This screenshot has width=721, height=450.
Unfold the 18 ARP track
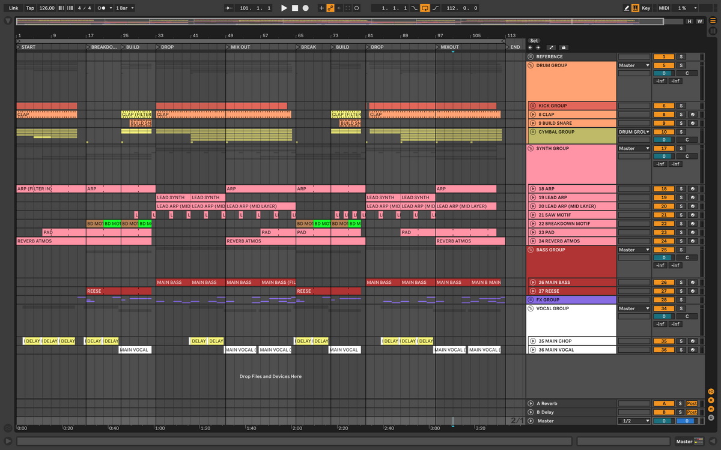532,188
